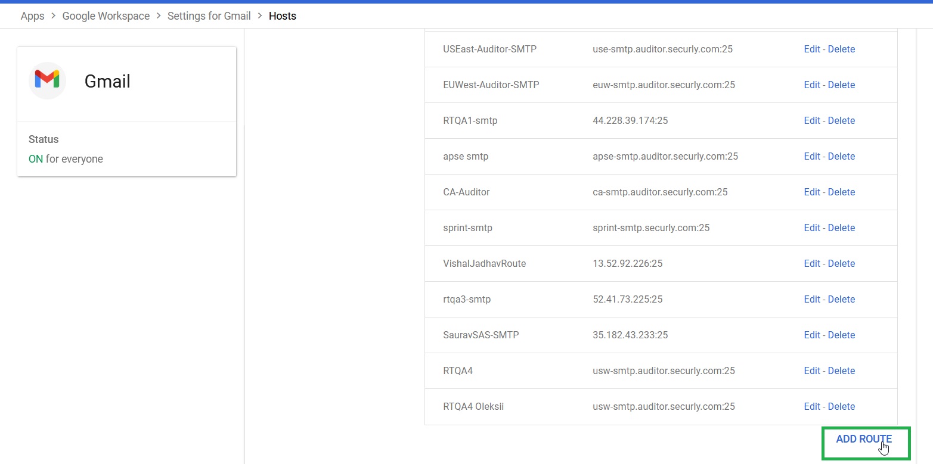Open Settings for Gmail breadcrumb
The image size is (933, 464).
[209, 16]
